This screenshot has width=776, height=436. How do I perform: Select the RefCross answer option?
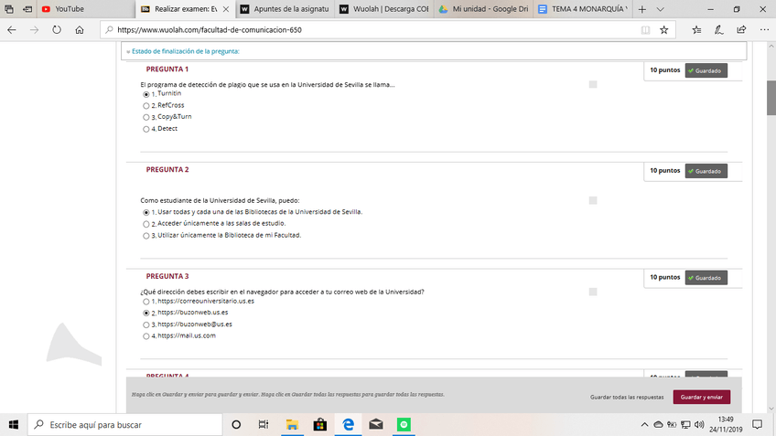tap(146, 106)
